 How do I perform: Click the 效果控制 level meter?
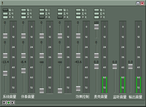tap(86, 57)
